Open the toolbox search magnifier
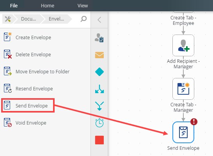 coord(83,19)
